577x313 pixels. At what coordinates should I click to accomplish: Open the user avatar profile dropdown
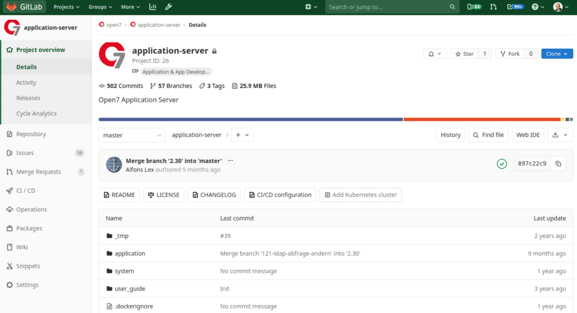561,7
